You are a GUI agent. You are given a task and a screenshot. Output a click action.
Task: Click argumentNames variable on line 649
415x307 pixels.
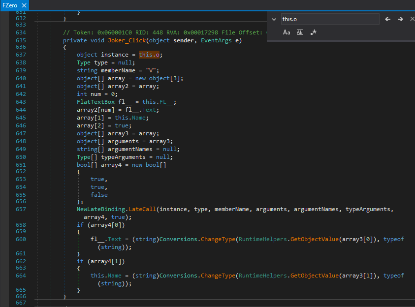point(130,150)
